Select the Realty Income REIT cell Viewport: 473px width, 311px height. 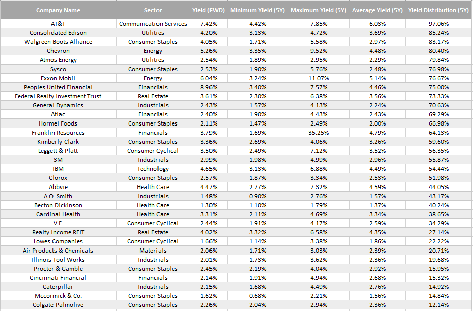pyautogui.click(x=58, y=232)
